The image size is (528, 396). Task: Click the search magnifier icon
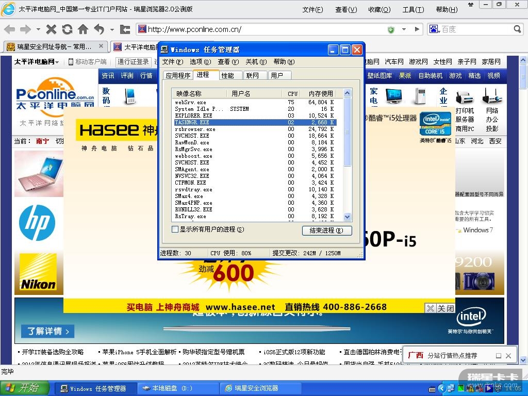(x=517, y=29)
